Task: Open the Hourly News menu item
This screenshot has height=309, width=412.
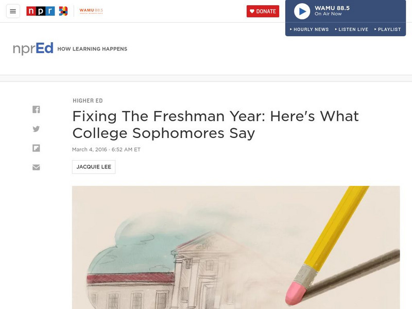Action: [x=312, y=29]
